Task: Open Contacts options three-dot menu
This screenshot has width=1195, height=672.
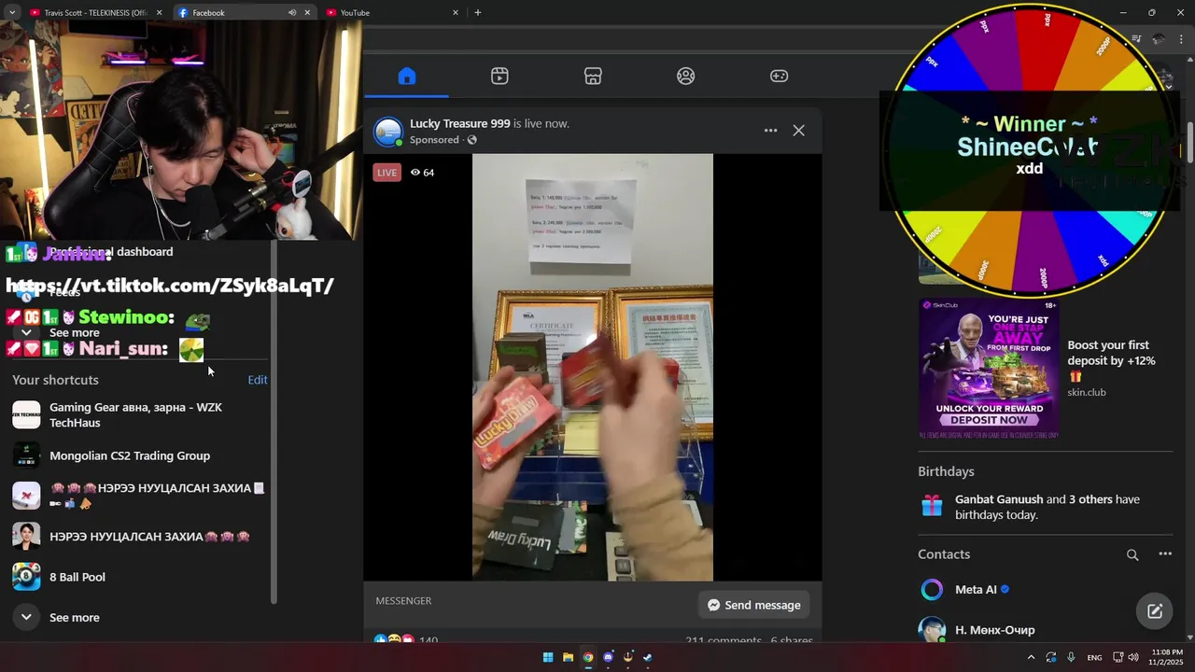Action: [1165, 554]
